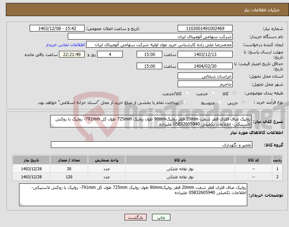Click the بازگشت back button
Viewport: 289px width, 227px height.
point(136,217)
